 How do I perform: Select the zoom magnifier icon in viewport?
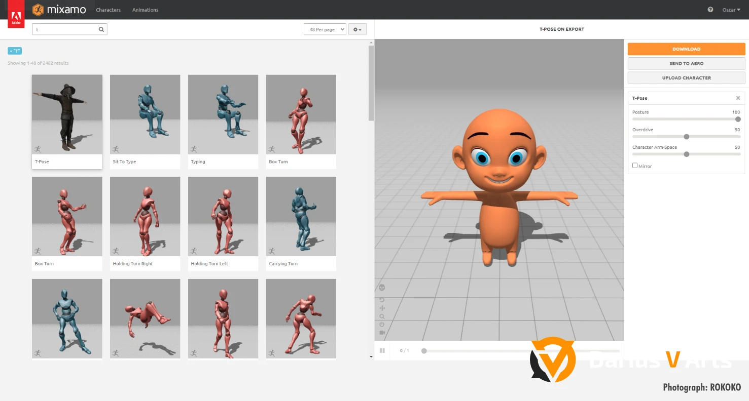[382, 316]
